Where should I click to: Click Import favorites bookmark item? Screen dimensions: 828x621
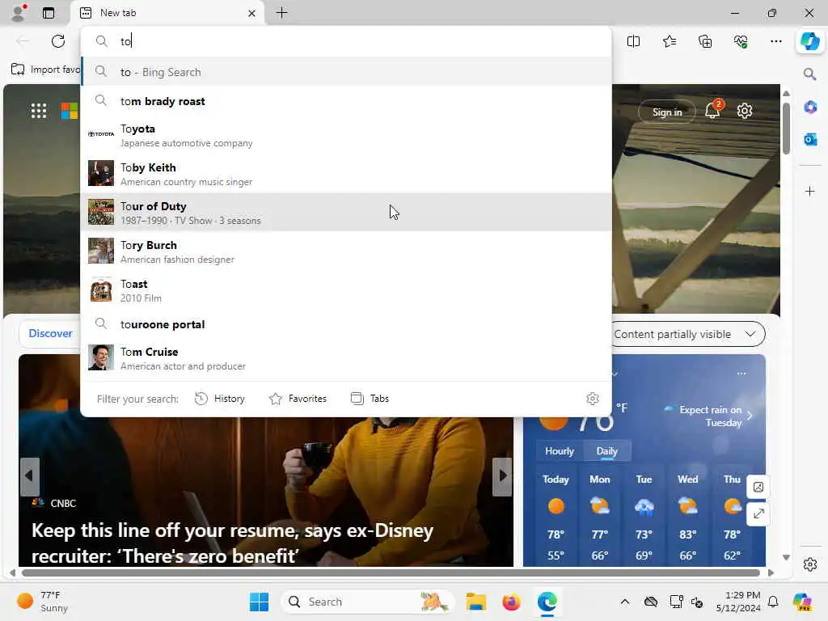point(45,70)
